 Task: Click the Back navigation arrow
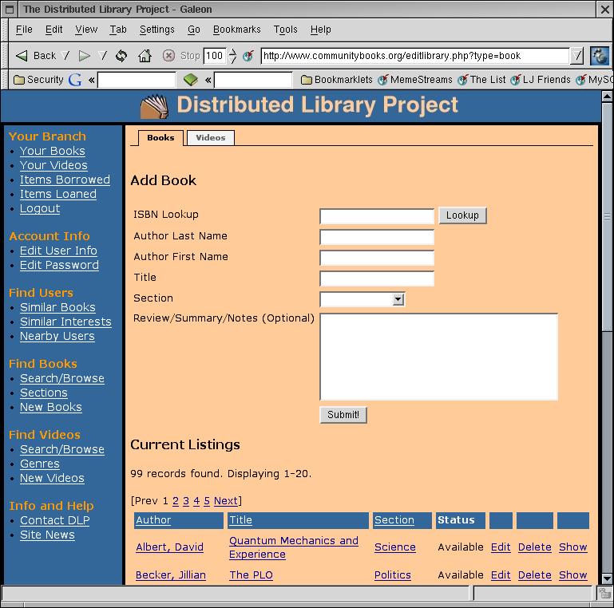[22, 56]
